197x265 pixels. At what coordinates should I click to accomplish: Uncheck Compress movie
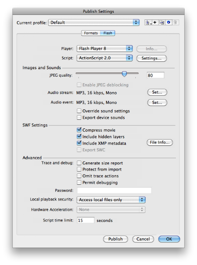pyautogui.click(x=79, y=130)
